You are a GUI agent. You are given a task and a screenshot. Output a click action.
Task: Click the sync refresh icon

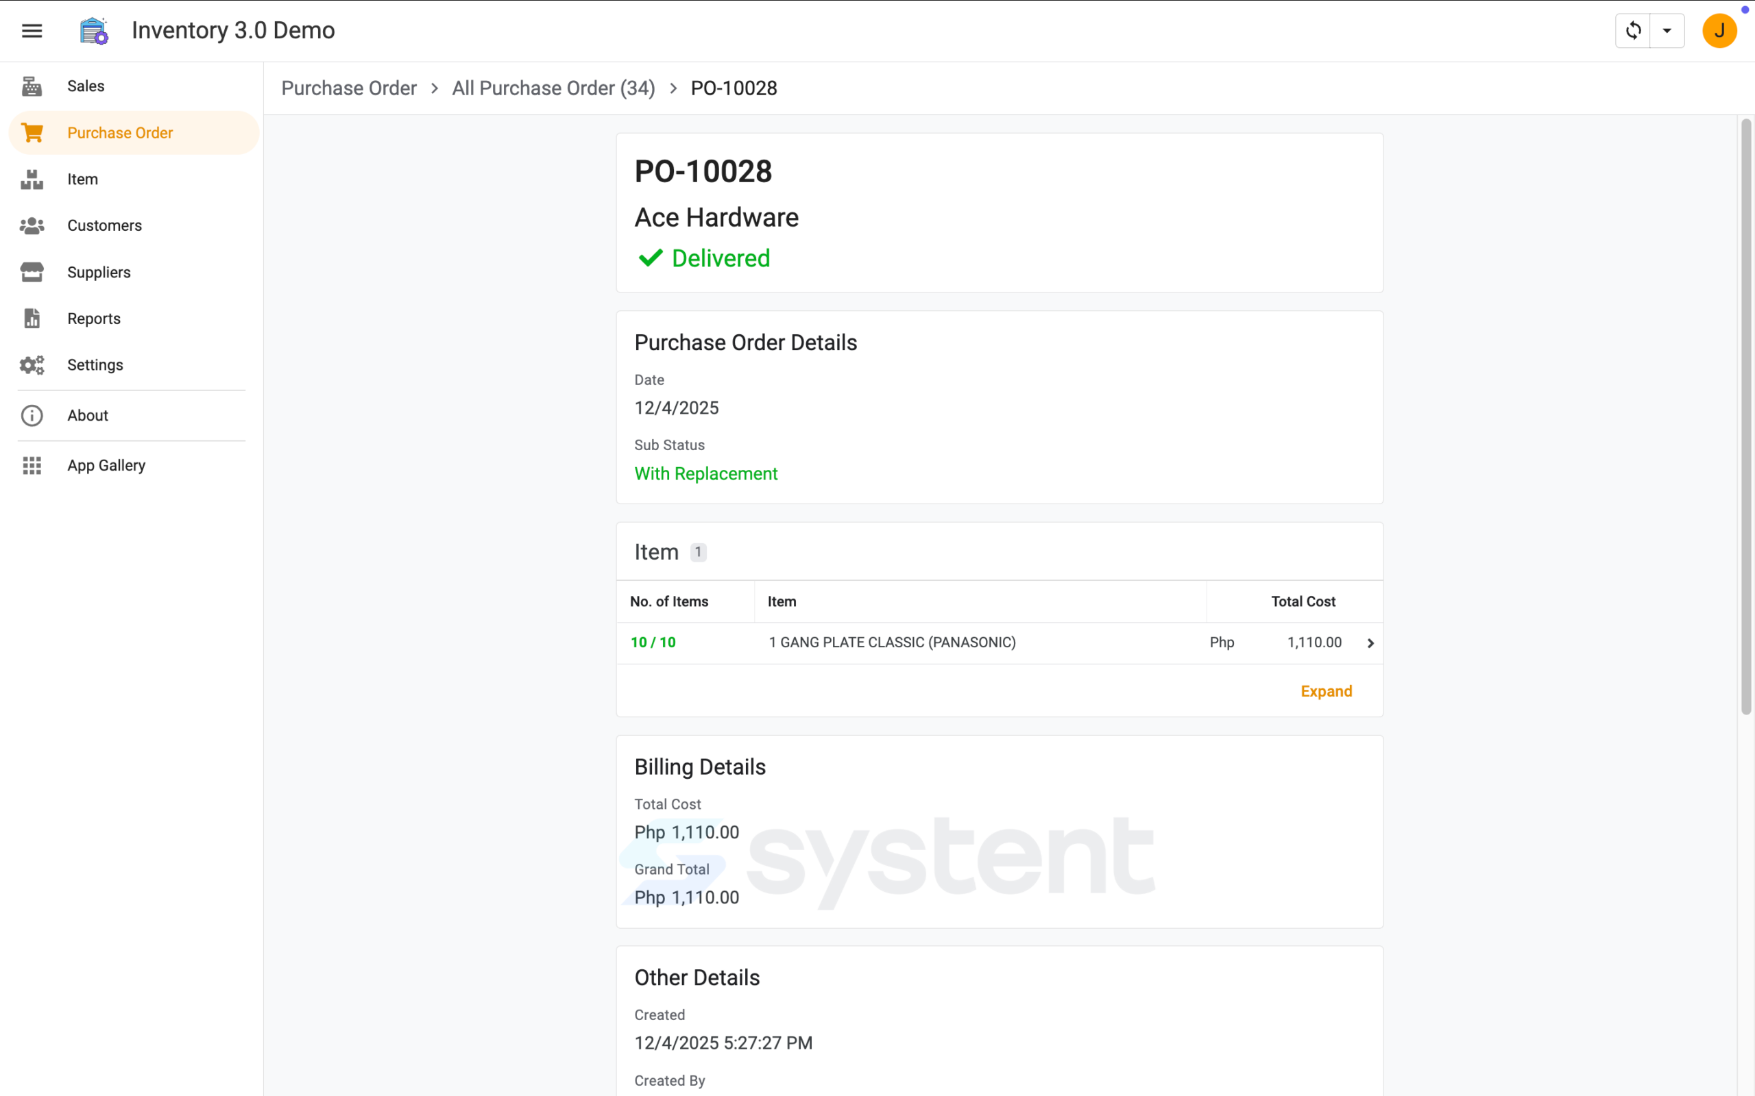tap(1633, 30)
